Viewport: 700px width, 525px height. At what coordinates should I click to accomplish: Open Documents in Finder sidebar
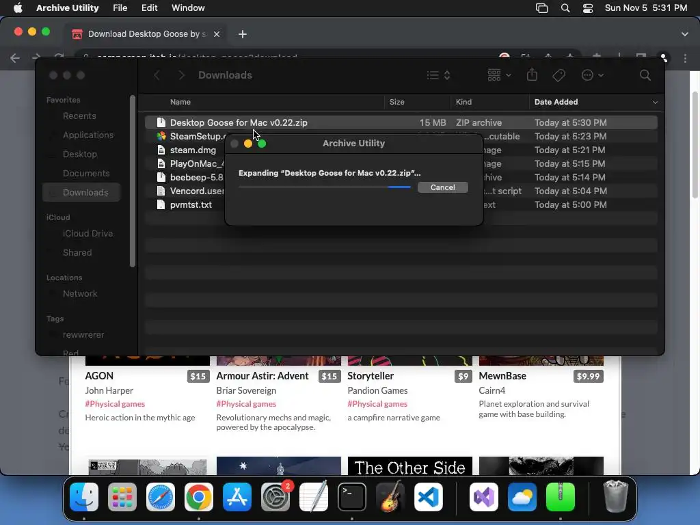[x=85, y=173]
